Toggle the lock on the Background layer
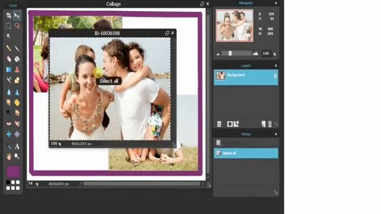The width and height of the screenshot is (381, 214). [x=275, y=76]
